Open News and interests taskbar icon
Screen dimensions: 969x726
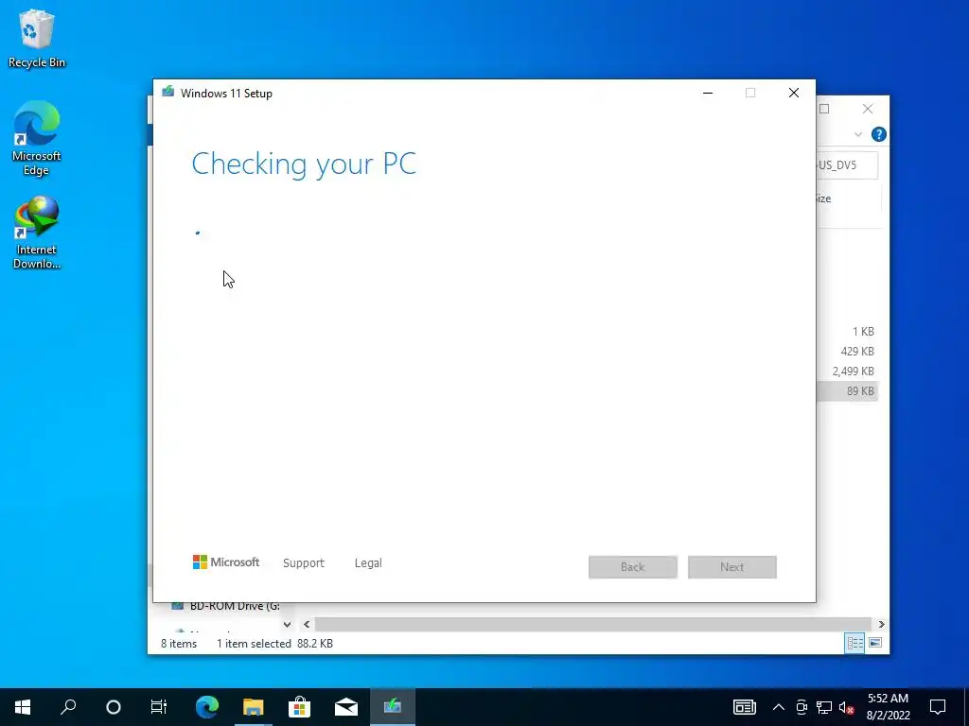click(x=744, y=707)
